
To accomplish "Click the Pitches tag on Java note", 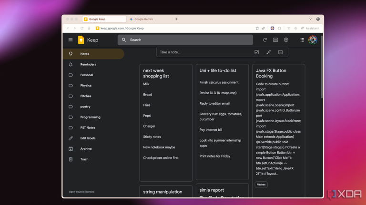I will [x=261, y=185].
